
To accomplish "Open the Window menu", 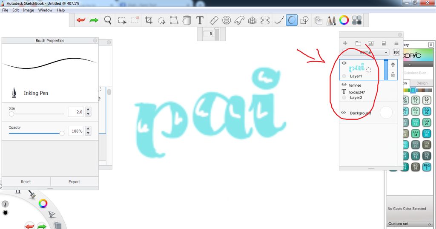I will pos(45,10).
